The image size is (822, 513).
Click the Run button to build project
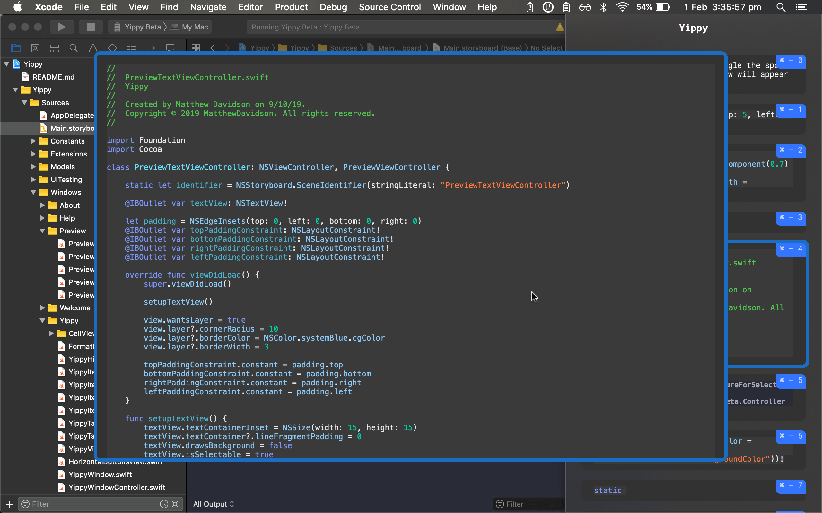[x=61, y=27]
